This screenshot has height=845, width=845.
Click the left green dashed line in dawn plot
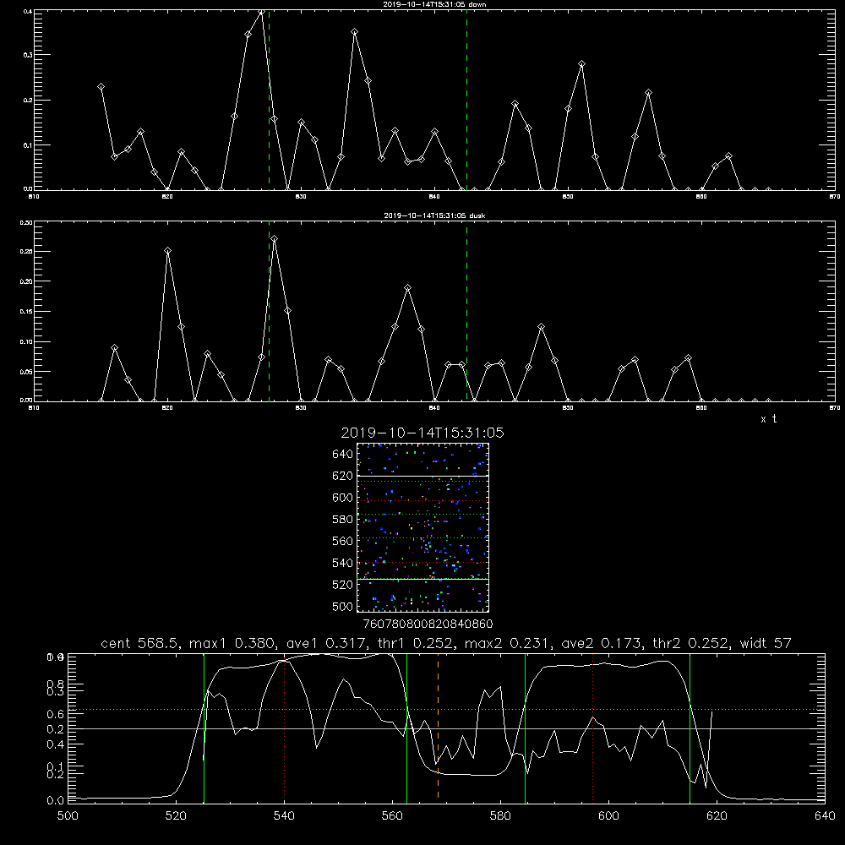(269, 100)
